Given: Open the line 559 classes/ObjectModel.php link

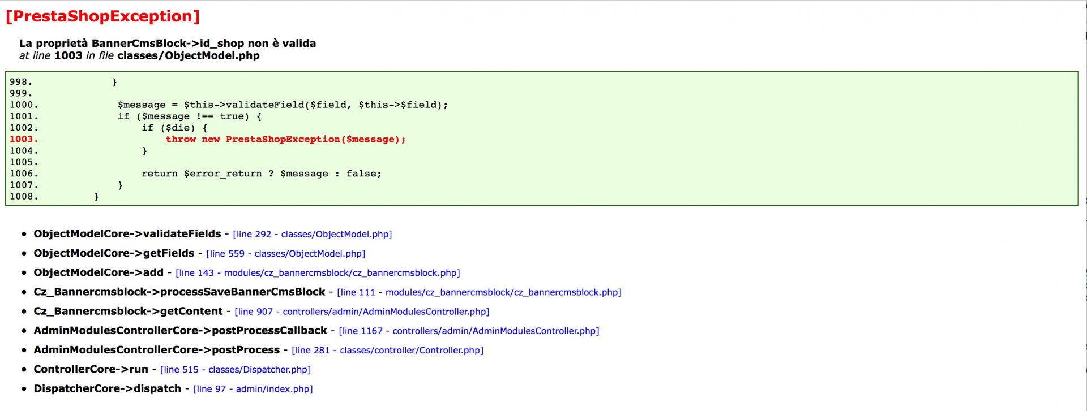Looking at the screenshot, I should click(x=286, y=253).
